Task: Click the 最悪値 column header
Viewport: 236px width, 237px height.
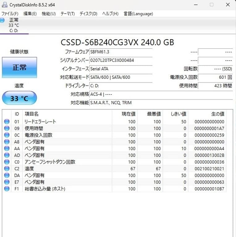Action: click(150, 114)
